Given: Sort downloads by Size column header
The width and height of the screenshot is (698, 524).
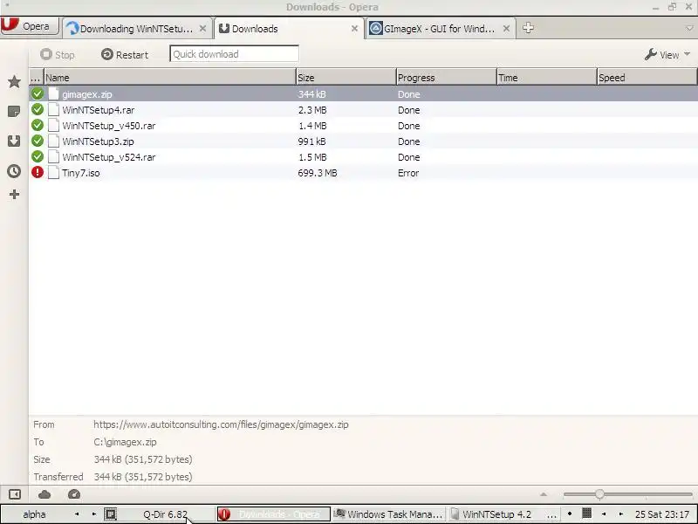Looking at the screenshot, I should pyautogui.click(x=346, y=77).
